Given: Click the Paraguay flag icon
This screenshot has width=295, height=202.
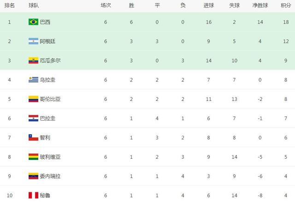Looking at the screenshot, I should [33, 118].
